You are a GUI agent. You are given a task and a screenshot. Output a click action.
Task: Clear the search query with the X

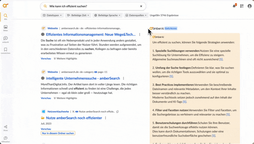(x=141, y=6)
